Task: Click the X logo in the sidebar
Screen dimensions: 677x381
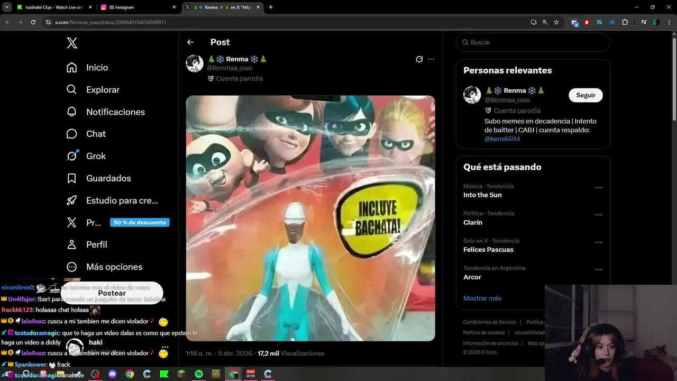Action: [x=72, y=43]
